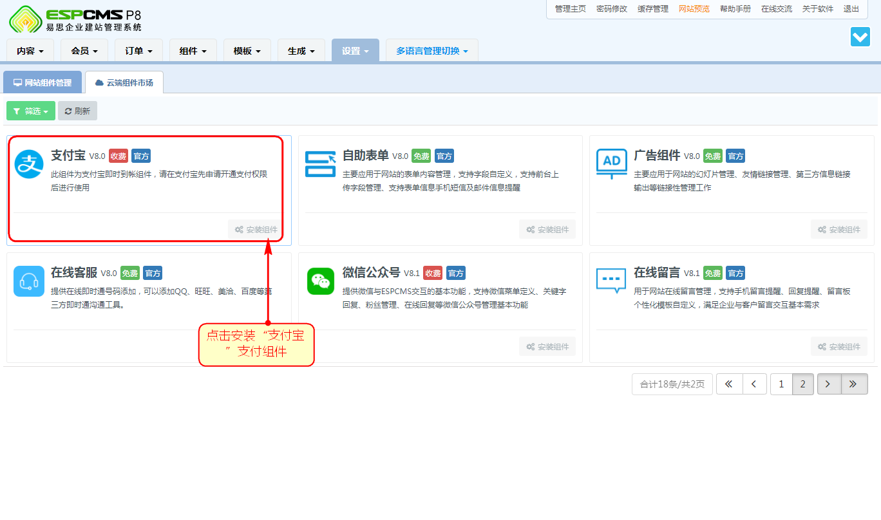
Task: Go to the first page of pagination
Action: click(729, 384)
